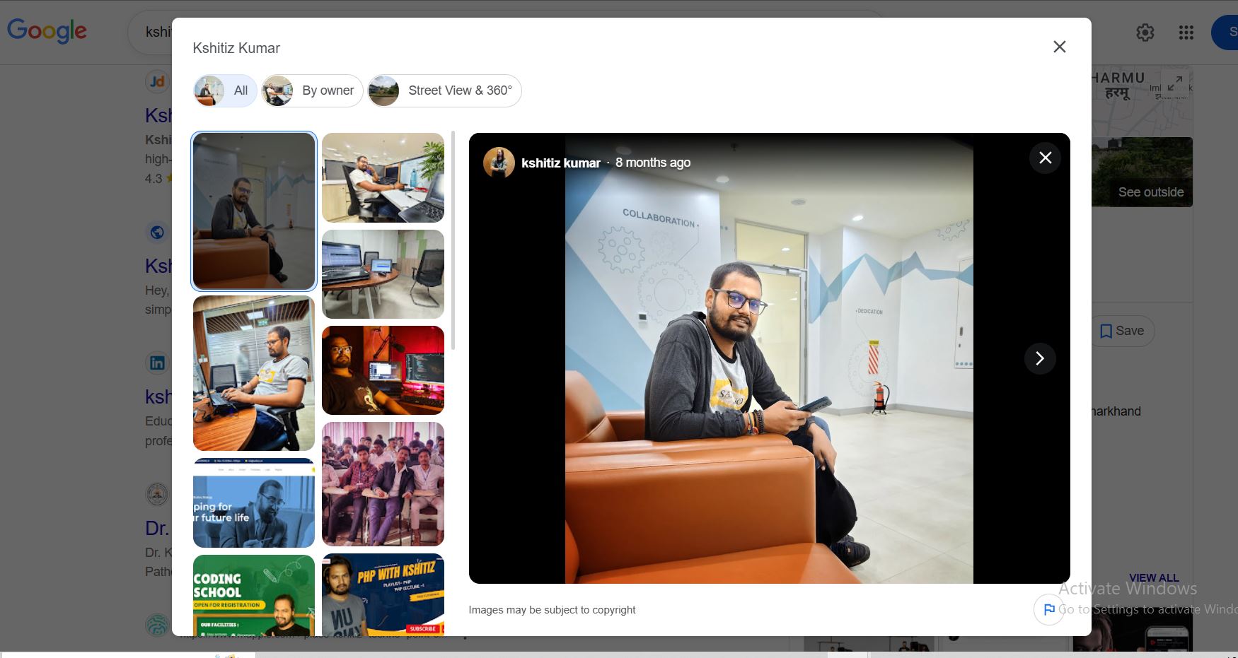The width and height of the screenshot is (1238, 658).
Task: Click the LinkedIn result favicon
Action: coord(157,363)
